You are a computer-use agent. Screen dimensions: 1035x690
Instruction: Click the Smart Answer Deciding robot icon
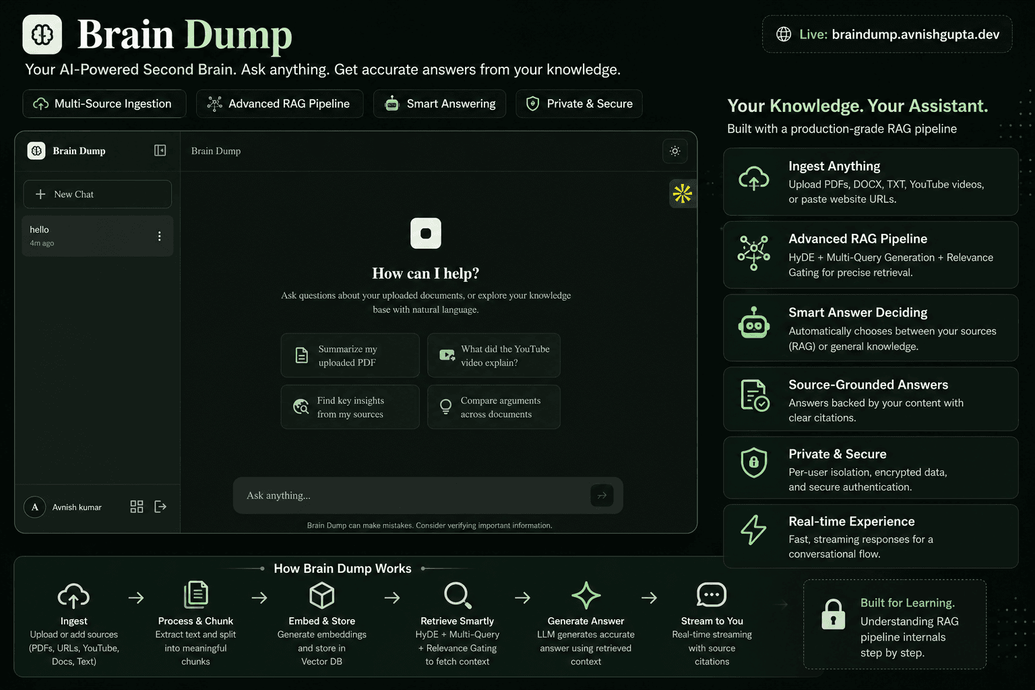[754, 324]
